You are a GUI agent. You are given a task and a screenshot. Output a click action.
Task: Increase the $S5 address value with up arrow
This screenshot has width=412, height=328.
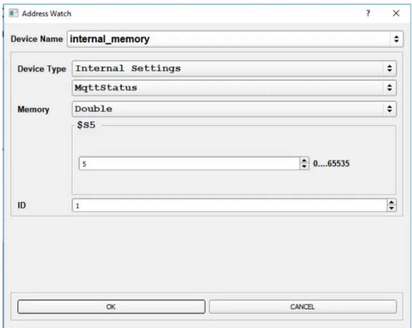point(304,160)
